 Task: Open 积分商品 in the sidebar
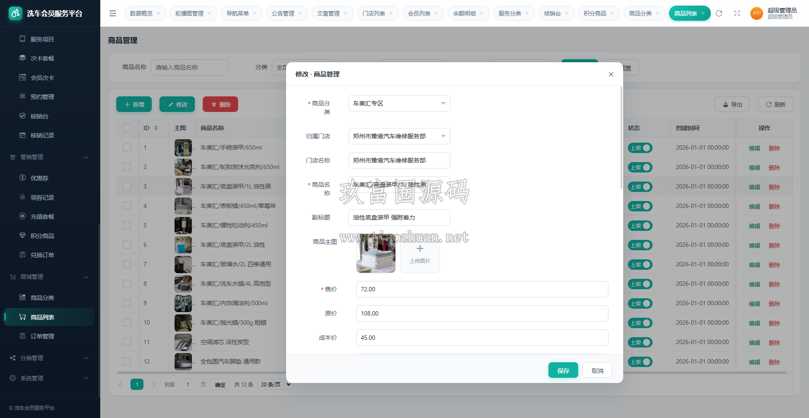tap(42, 236)
